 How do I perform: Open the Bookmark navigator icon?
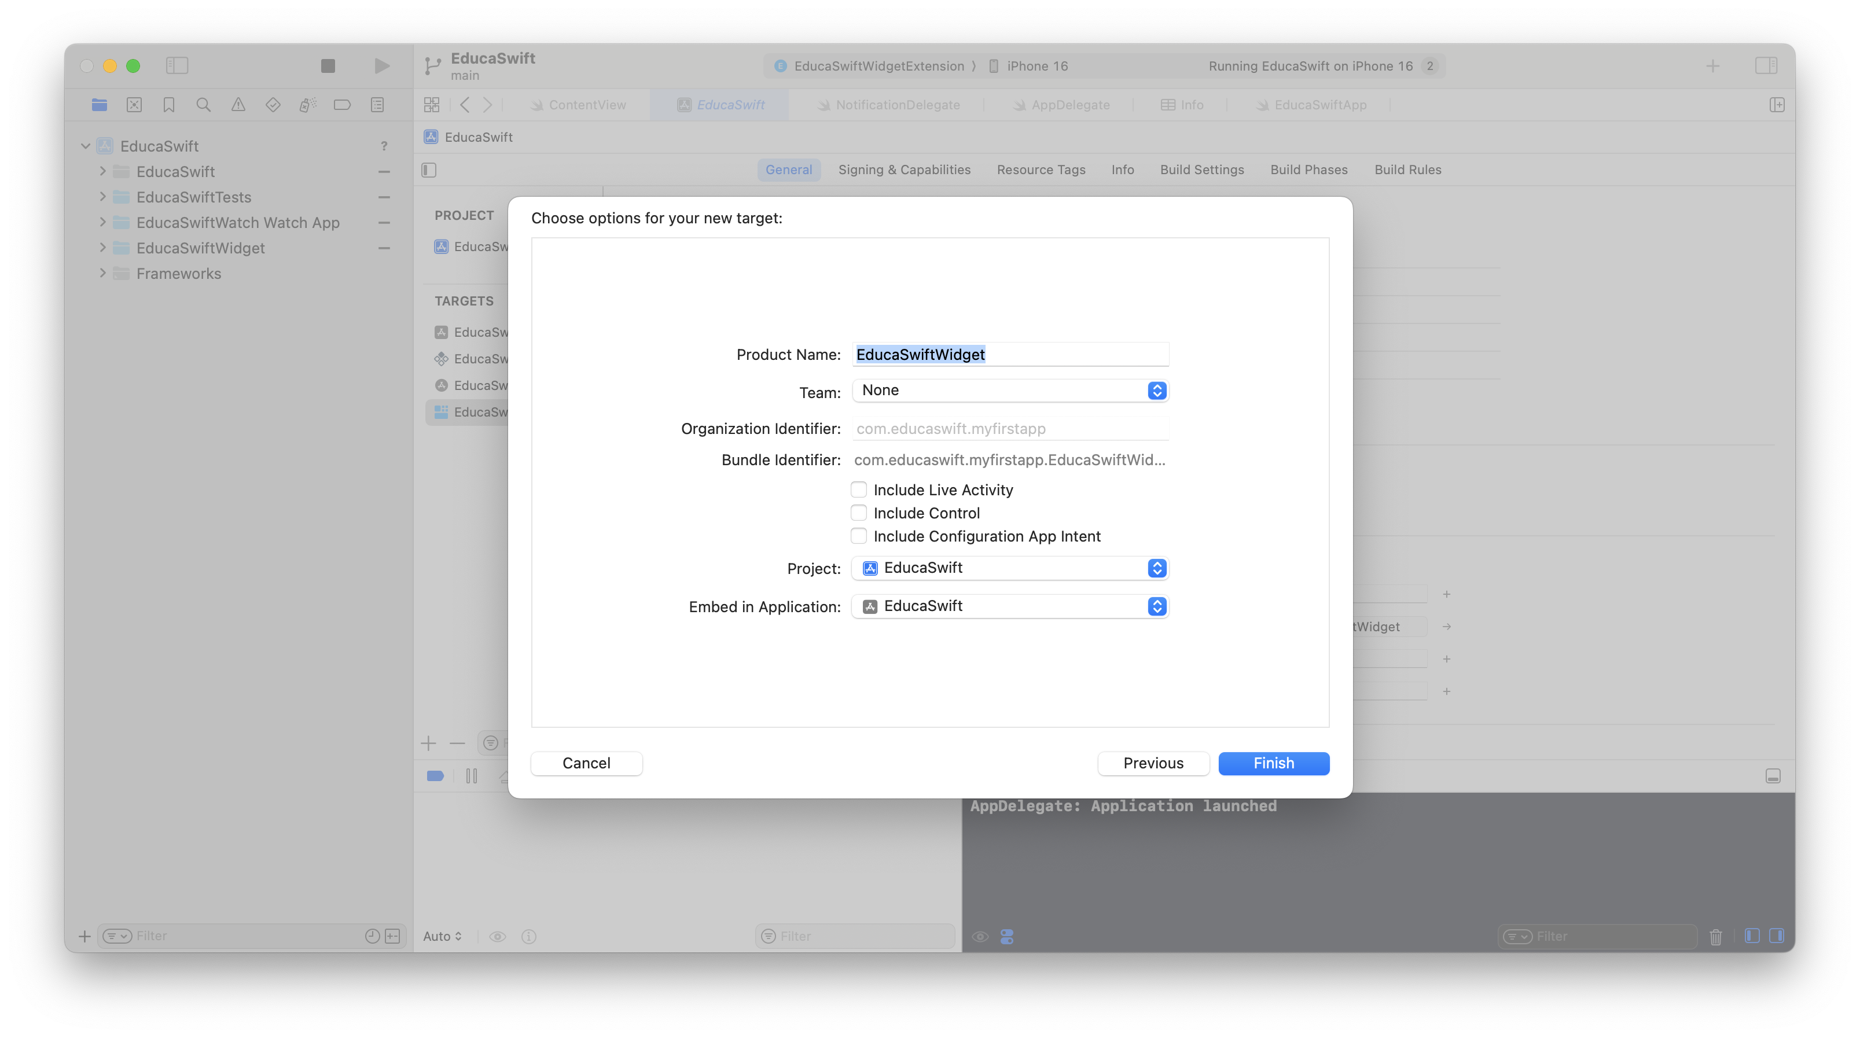pyautogui.click(x=169, y=105)
